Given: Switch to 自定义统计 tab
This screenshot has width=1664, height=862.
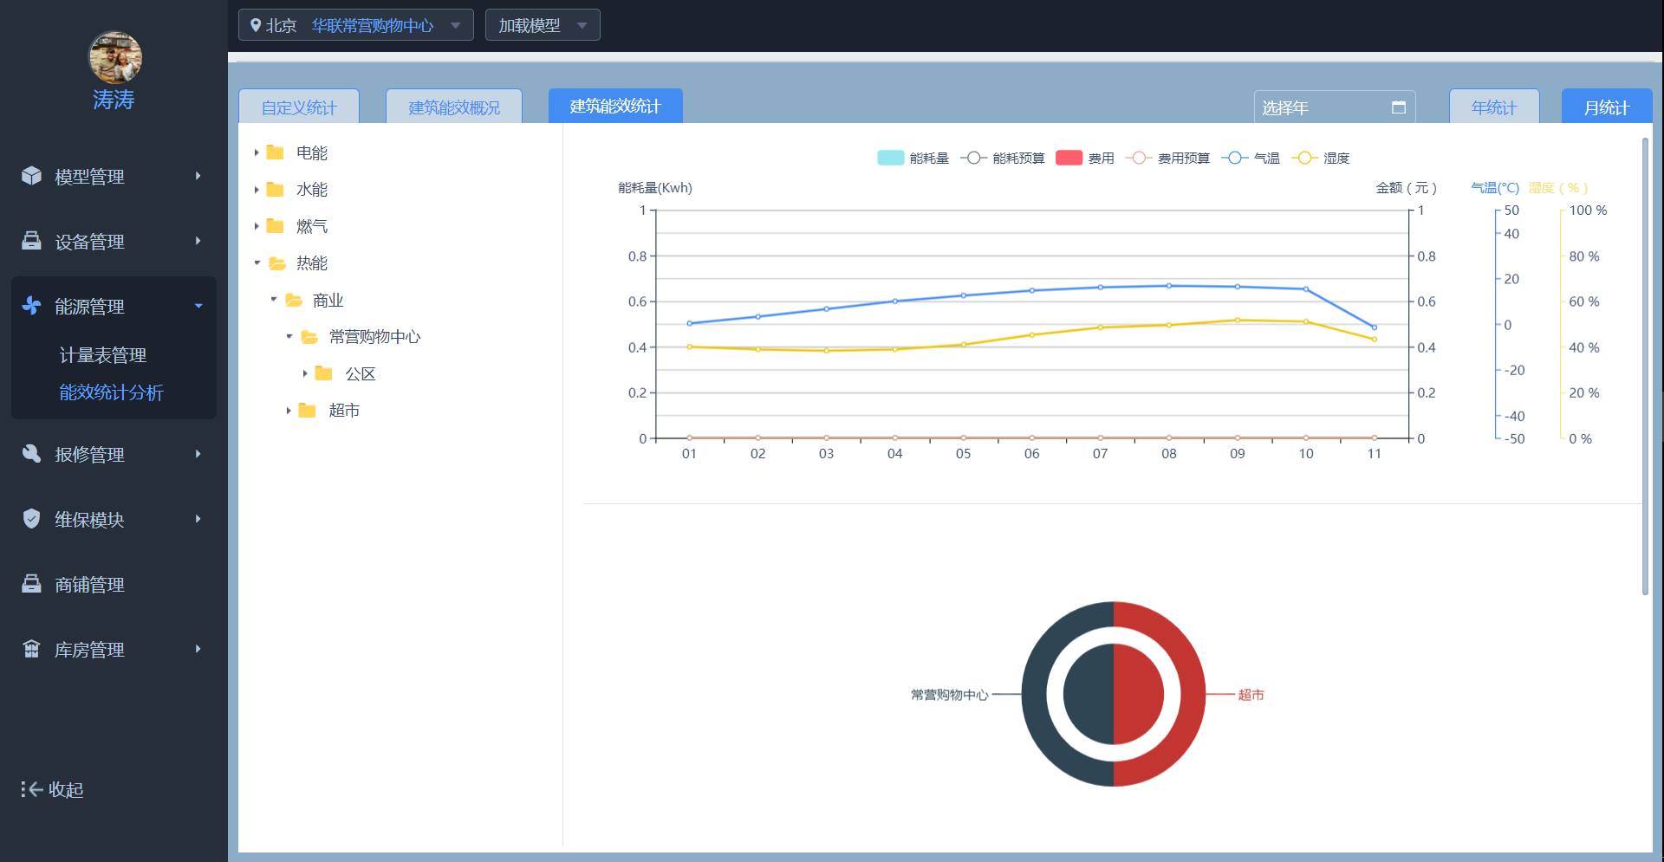Looking at the screenshot, I should (x=299, y=107).
